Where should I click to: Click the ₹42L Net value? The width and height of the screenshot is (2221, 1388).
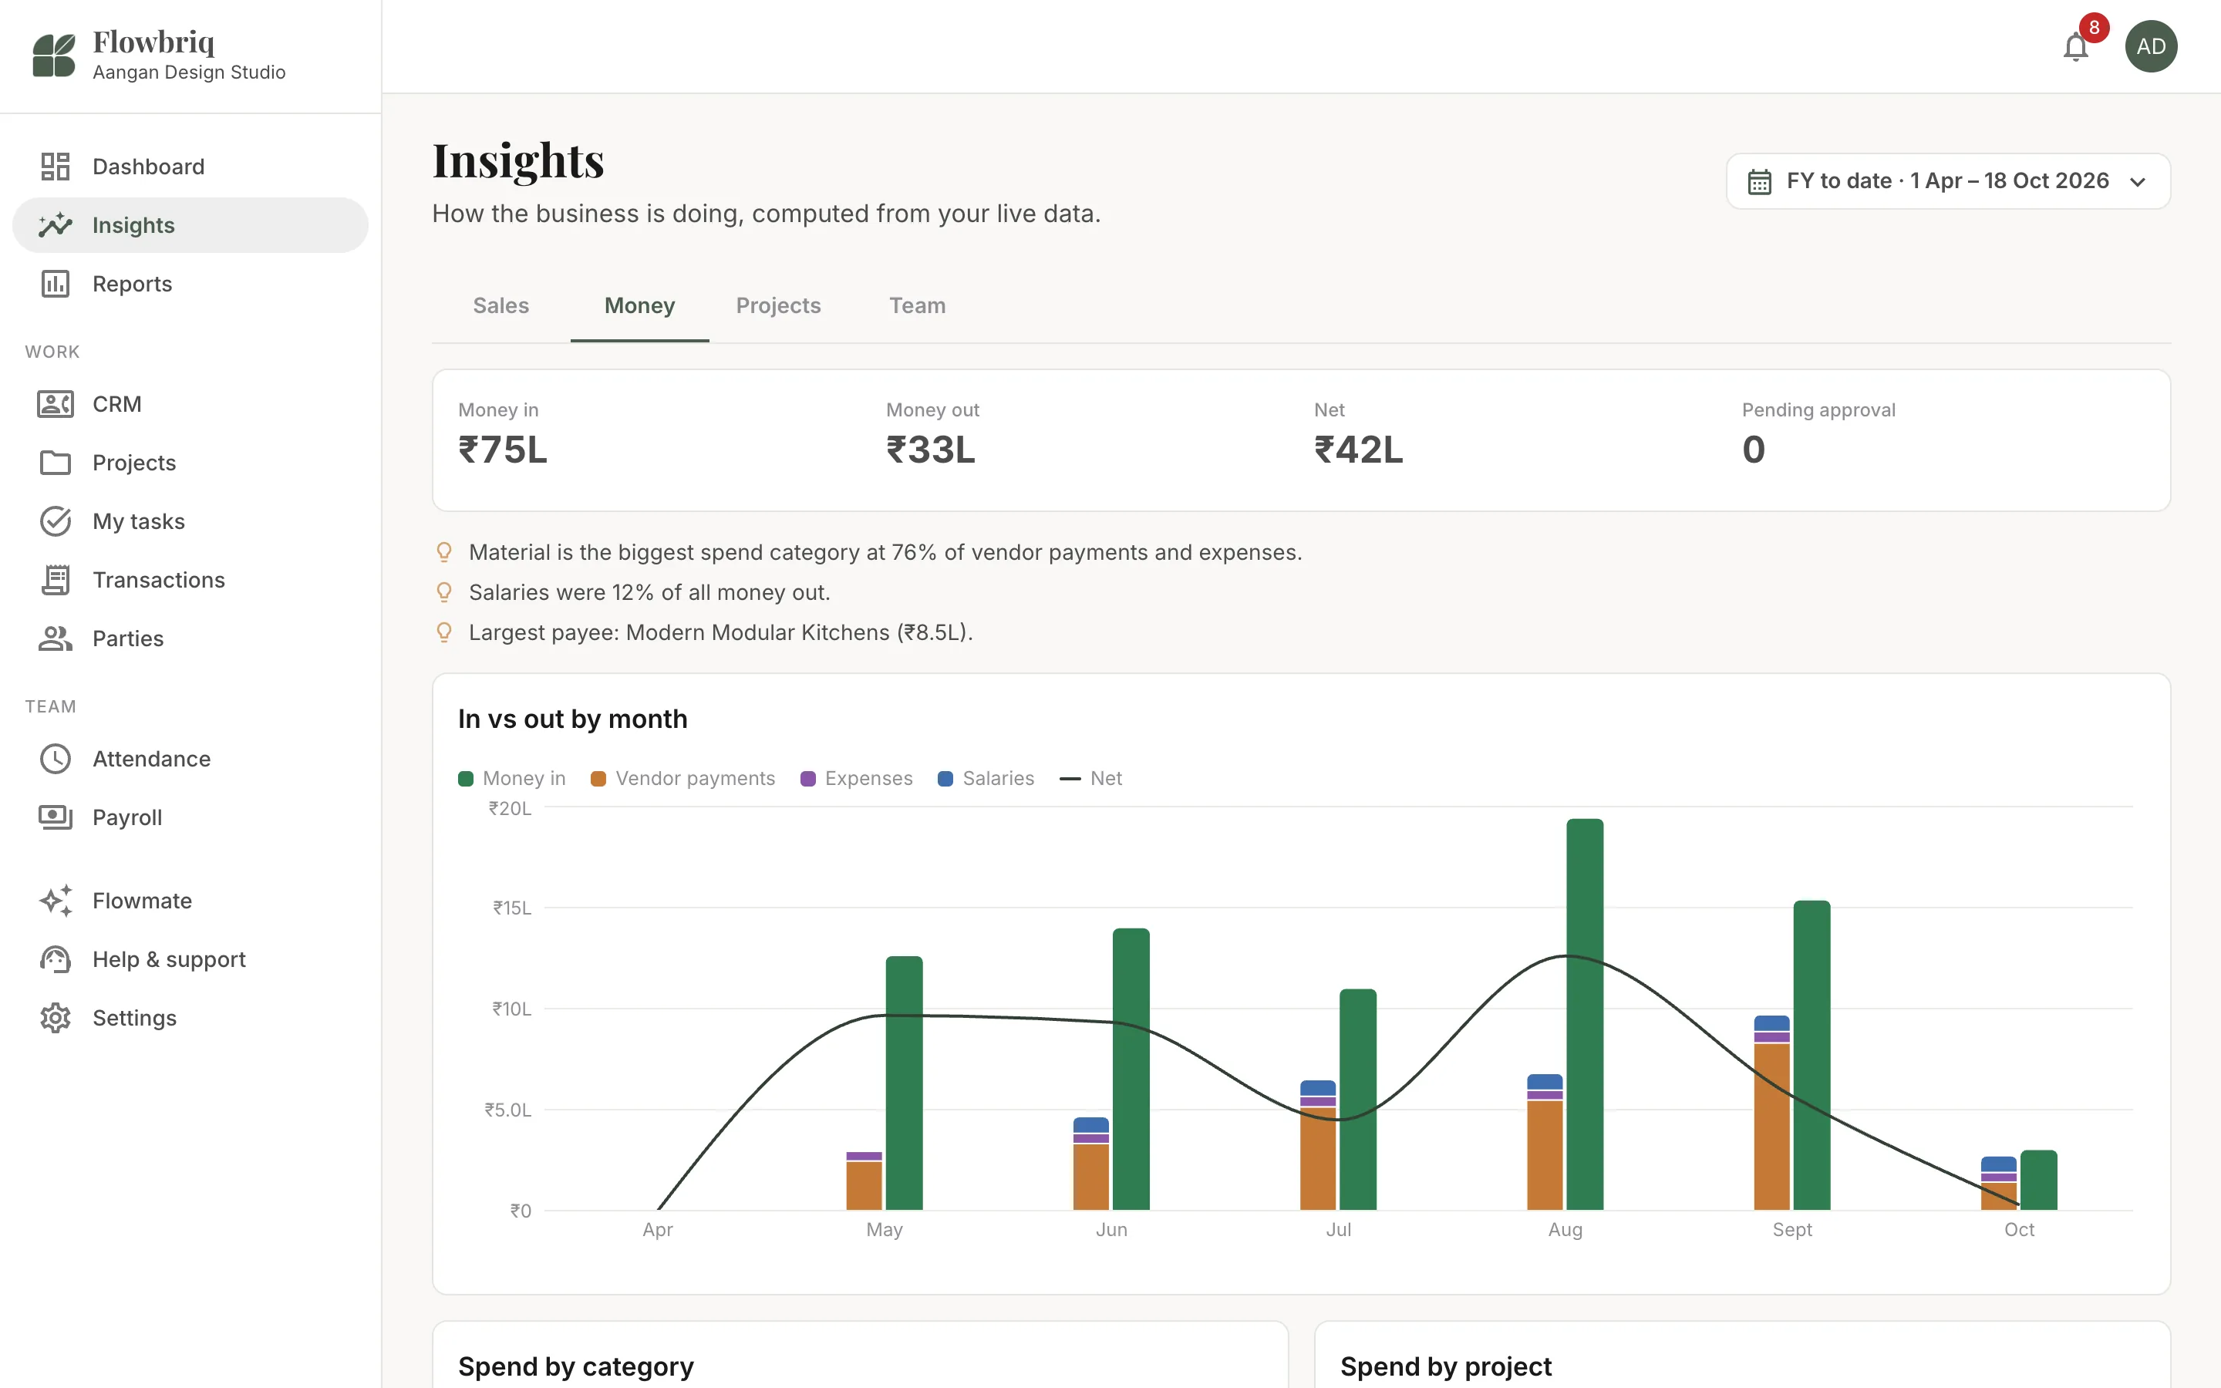tap(1358, 450)
